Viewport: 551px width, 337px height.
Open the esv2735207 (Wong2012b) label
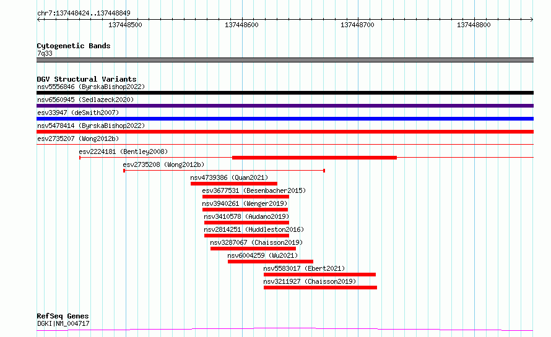point(78,139)
